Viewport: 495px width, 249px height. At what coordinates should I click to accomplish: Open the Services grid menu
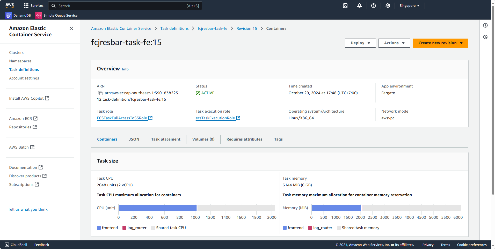click(x=33, y=6)
